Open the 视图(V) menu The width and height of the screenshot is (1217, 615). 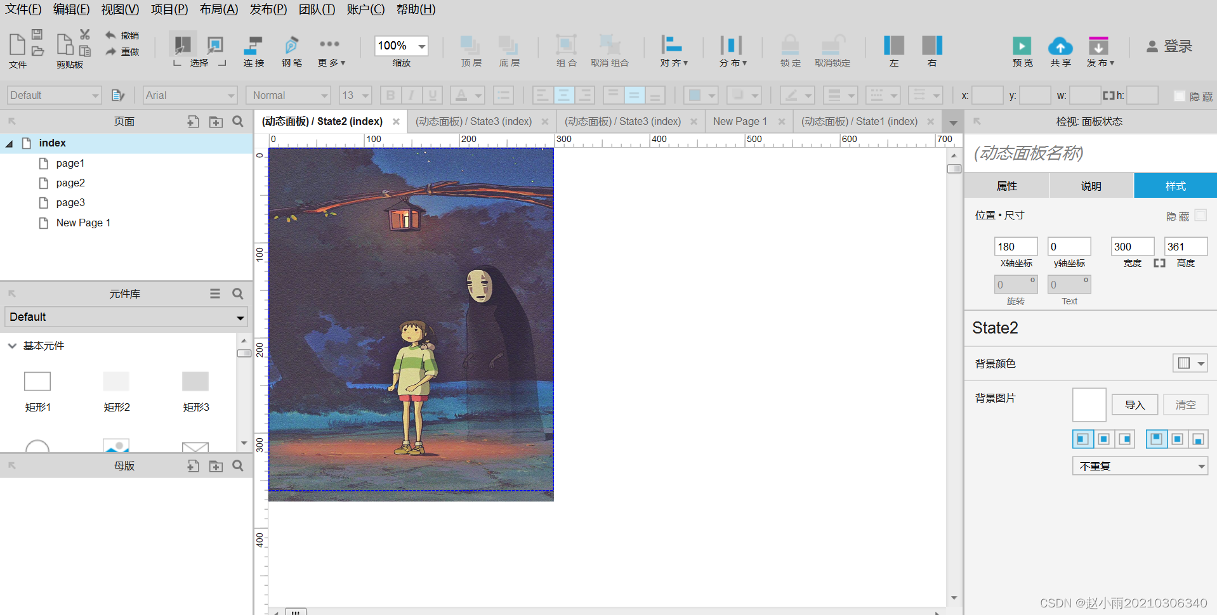click(120, 10)
